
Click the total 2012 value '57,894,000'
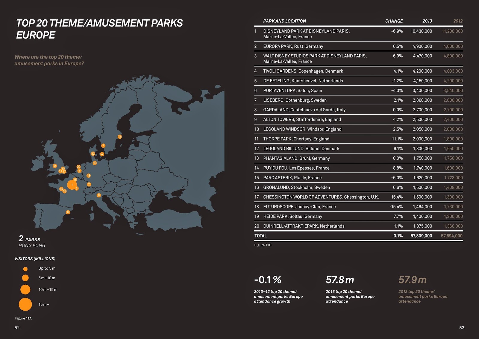point(452,236)
